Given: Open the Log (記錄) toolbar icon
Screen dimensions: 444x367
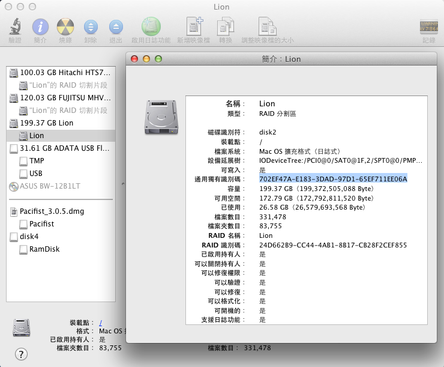Looking at the screenshot, I should coord(429,27).
